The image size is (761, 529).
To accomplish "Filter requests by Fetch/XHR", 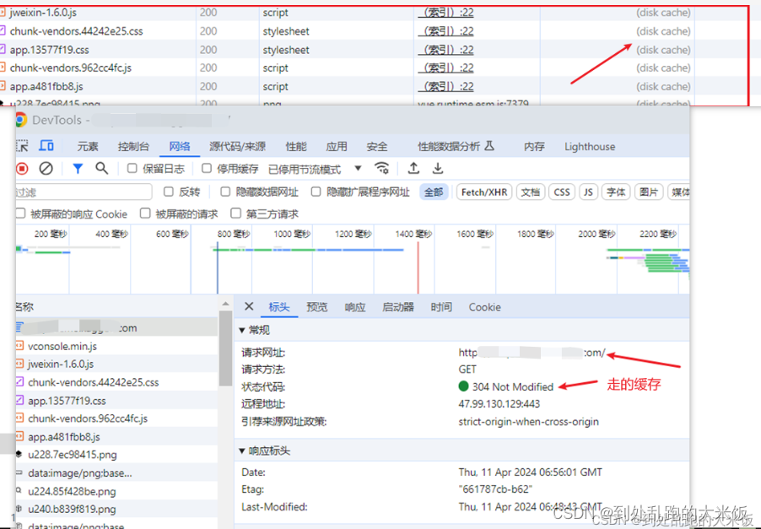I will tap(484, 192).
